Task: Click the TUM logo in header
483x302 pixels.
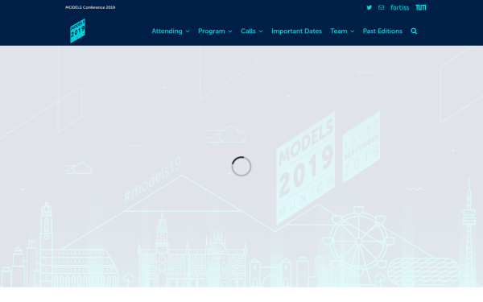Action: tap(421, 7)
